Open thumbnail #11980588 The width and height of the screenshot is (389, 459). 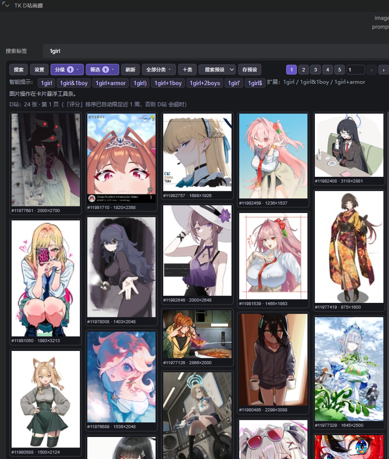coord(46,399)
